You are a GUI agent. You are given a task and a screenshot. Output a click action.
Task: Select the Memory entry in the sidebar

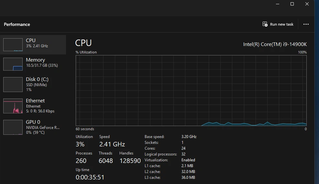33,64
